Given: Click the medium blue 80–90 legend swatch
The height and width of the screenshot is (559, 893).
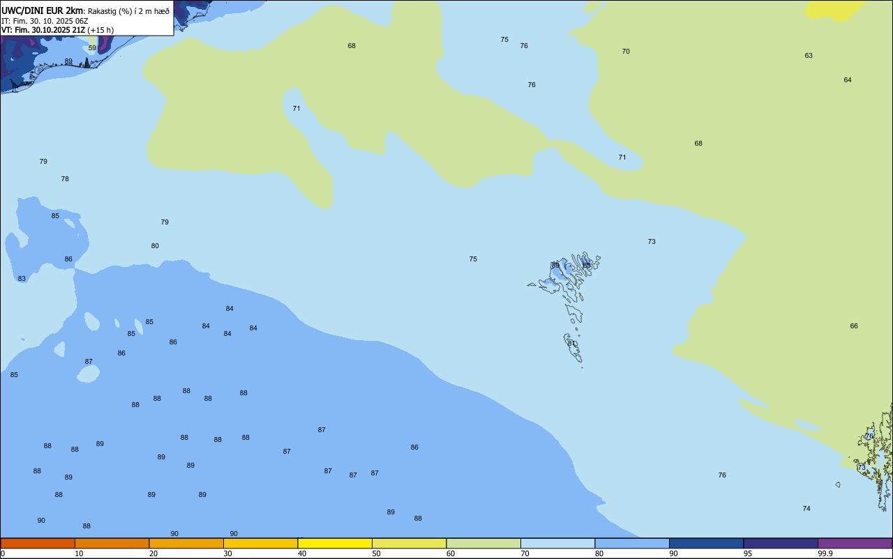Looking at the screenshot, I should pos(632,543).
